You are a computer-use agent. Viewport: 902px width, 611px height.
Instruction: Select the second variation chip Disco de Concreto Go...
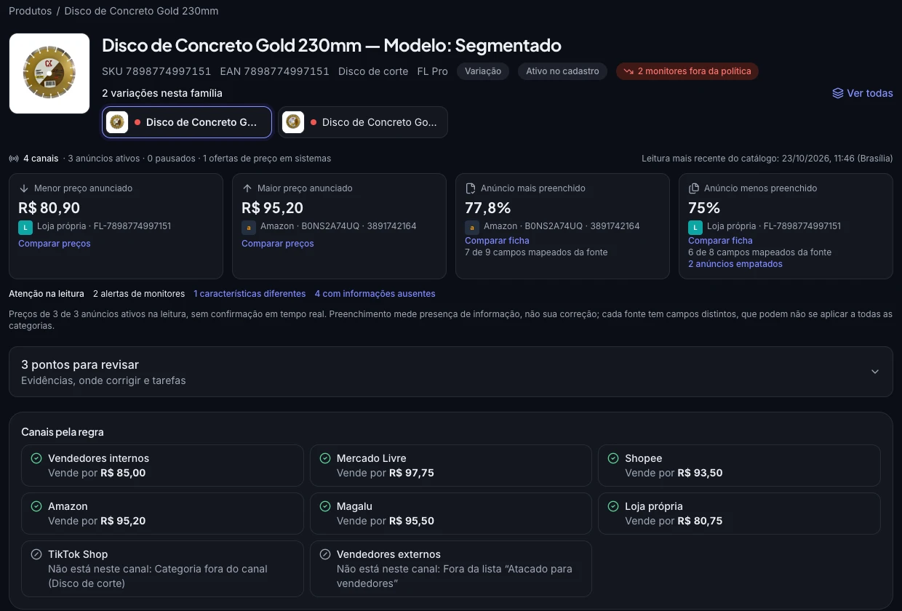point(363,122)
